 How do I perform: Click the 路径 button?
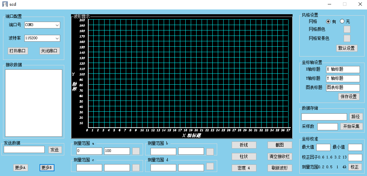point(356,117)
